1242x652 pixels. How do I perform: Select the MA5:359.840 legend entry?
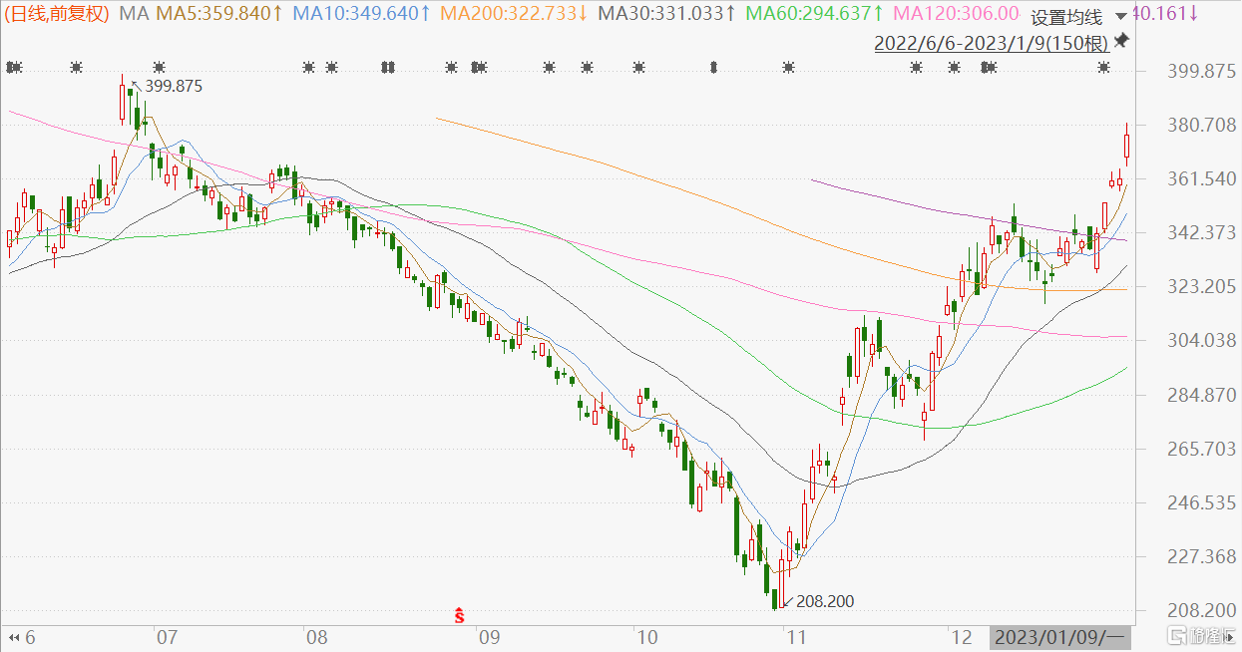point(217,14)
